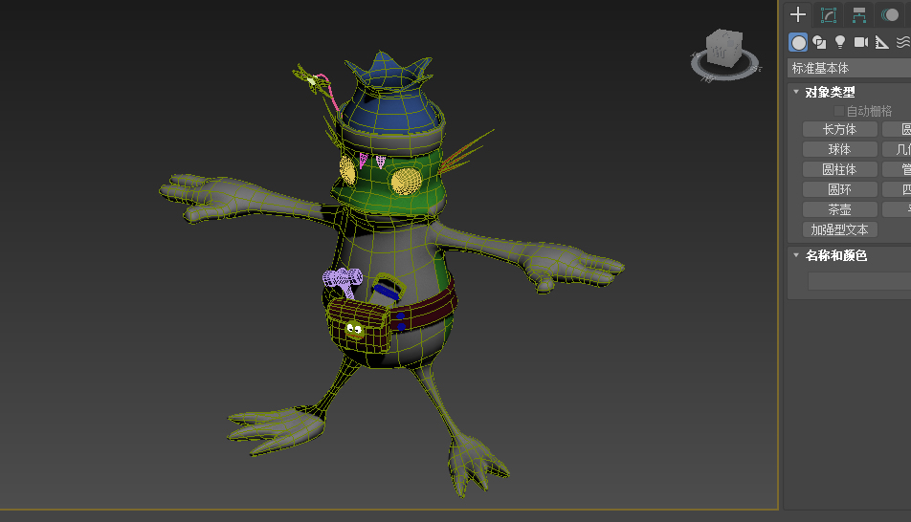Open the Motion panel tab
911x522 pixels.
[x=891, y=15]
